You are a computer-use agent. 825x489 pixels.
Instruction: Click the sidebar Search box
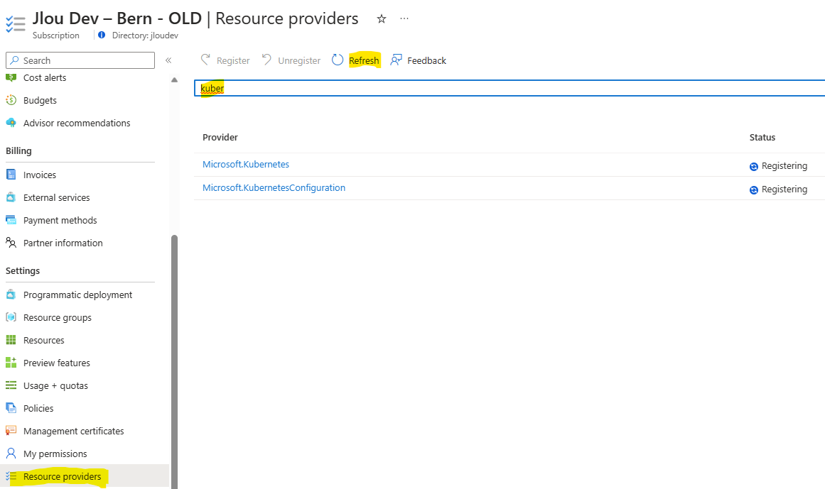tap(80, 60)
